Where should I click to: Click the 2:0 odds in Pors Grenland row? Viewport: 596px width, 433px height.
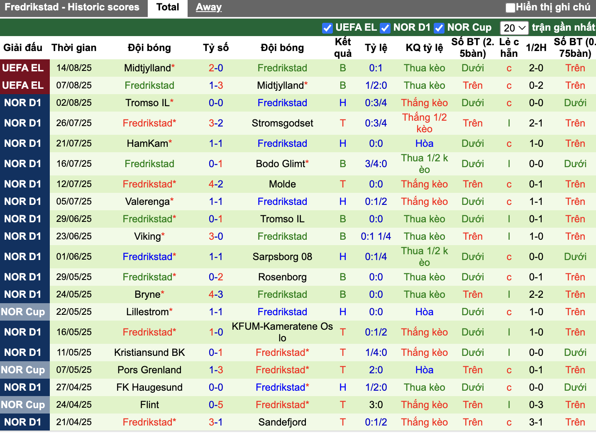(x=376, y=370)
